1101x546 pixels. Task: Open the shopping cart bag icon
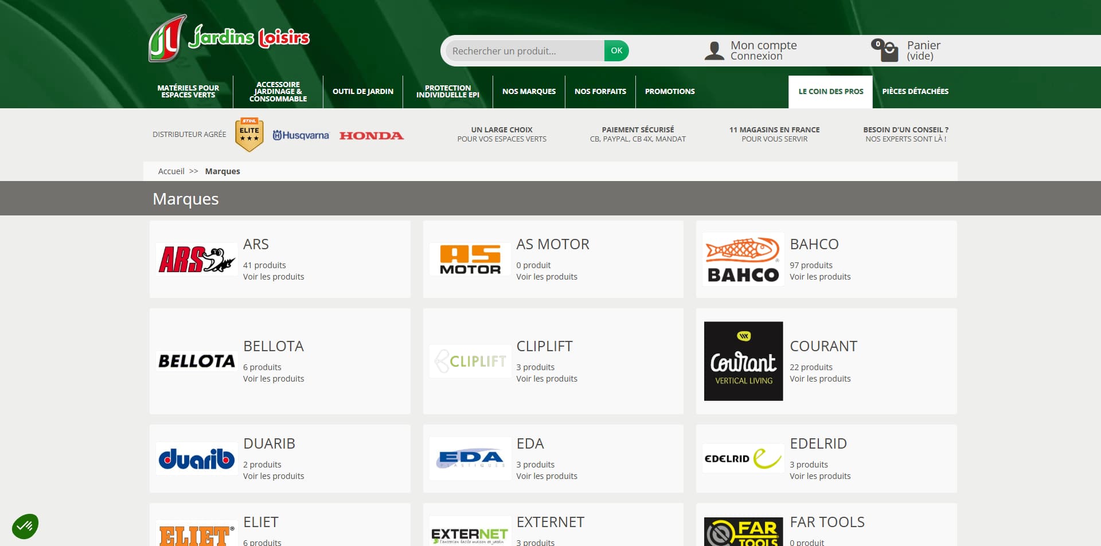[885, 50]
